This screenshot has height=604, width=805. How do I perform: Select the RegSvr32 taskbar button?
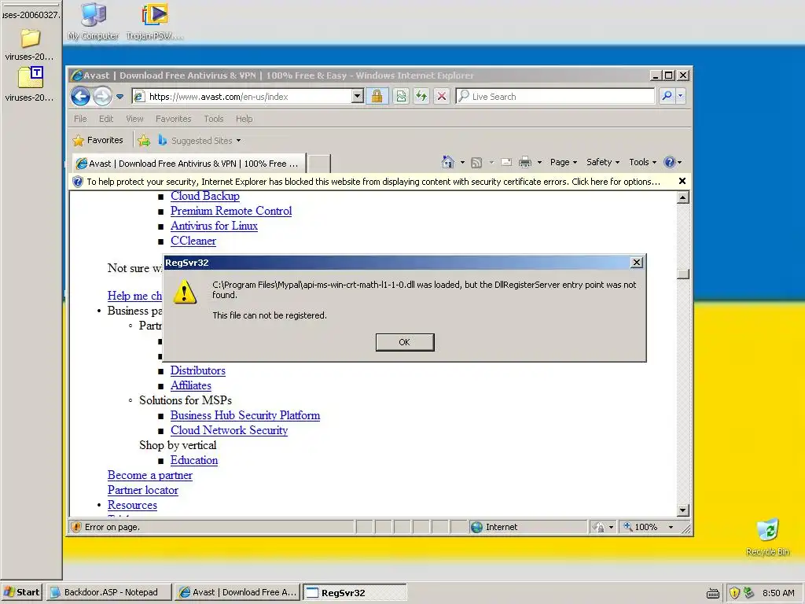coord(355,592)
